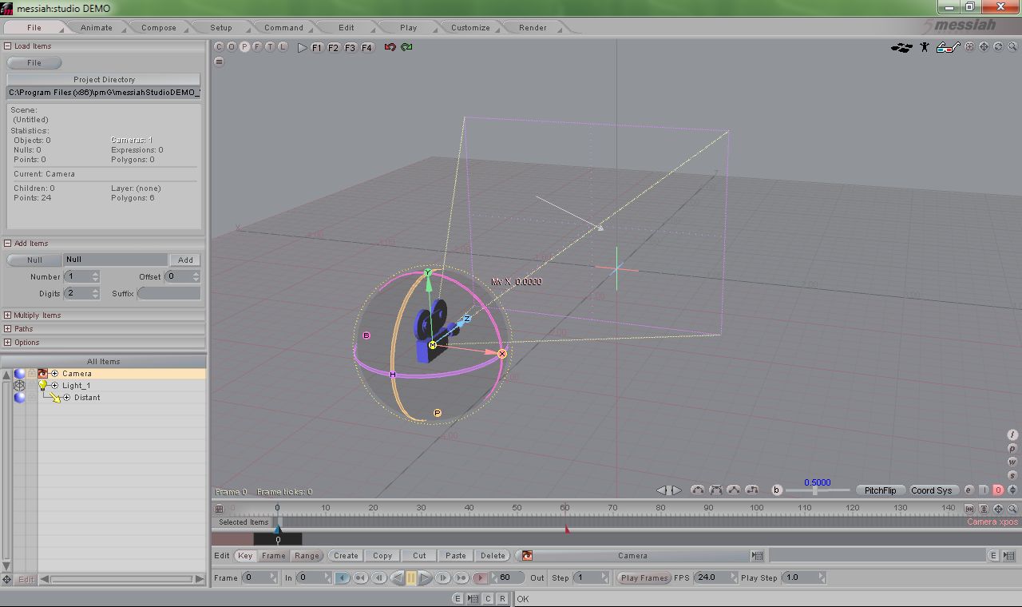Image resolution: width=1022 pixels, height=607 pixels.
Task: Click the Camera eye icon in All Items
Action: (43, 373)
